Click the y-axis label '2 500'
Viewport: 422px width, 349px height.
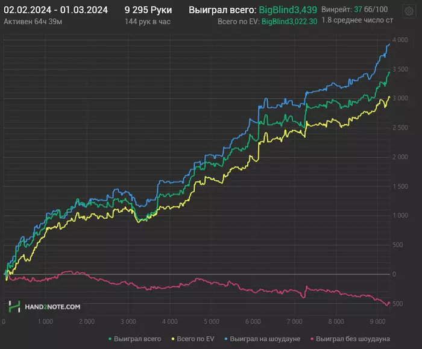(400, 128)
